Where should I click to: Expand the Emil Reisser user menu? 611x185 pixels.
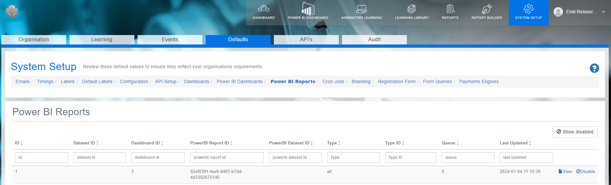[603, 12]
